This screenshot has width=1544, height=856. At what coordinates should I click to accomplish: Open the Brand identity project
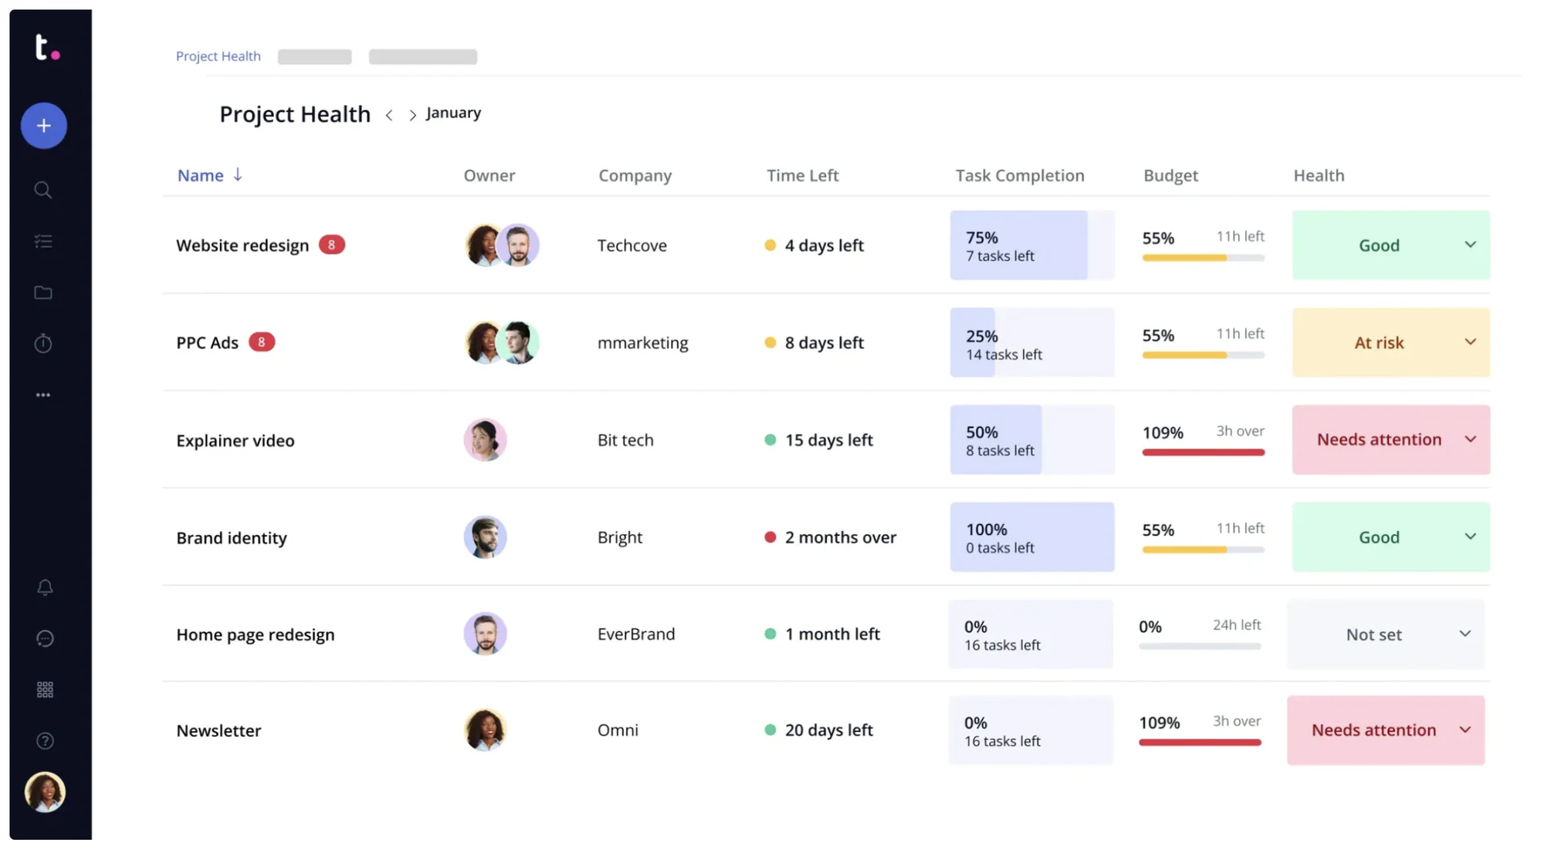[x=232, y=538]
